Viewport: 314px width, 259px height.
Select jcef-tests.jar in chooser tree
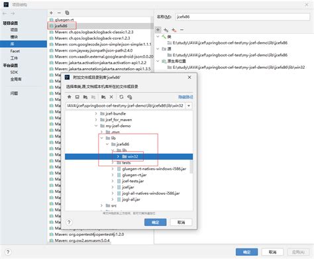(x=133, y=181)
